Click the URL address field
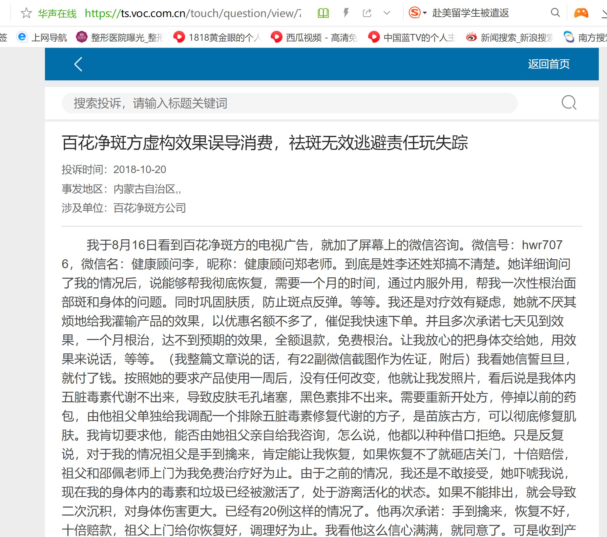607x537 pixels. coord(193,13)
